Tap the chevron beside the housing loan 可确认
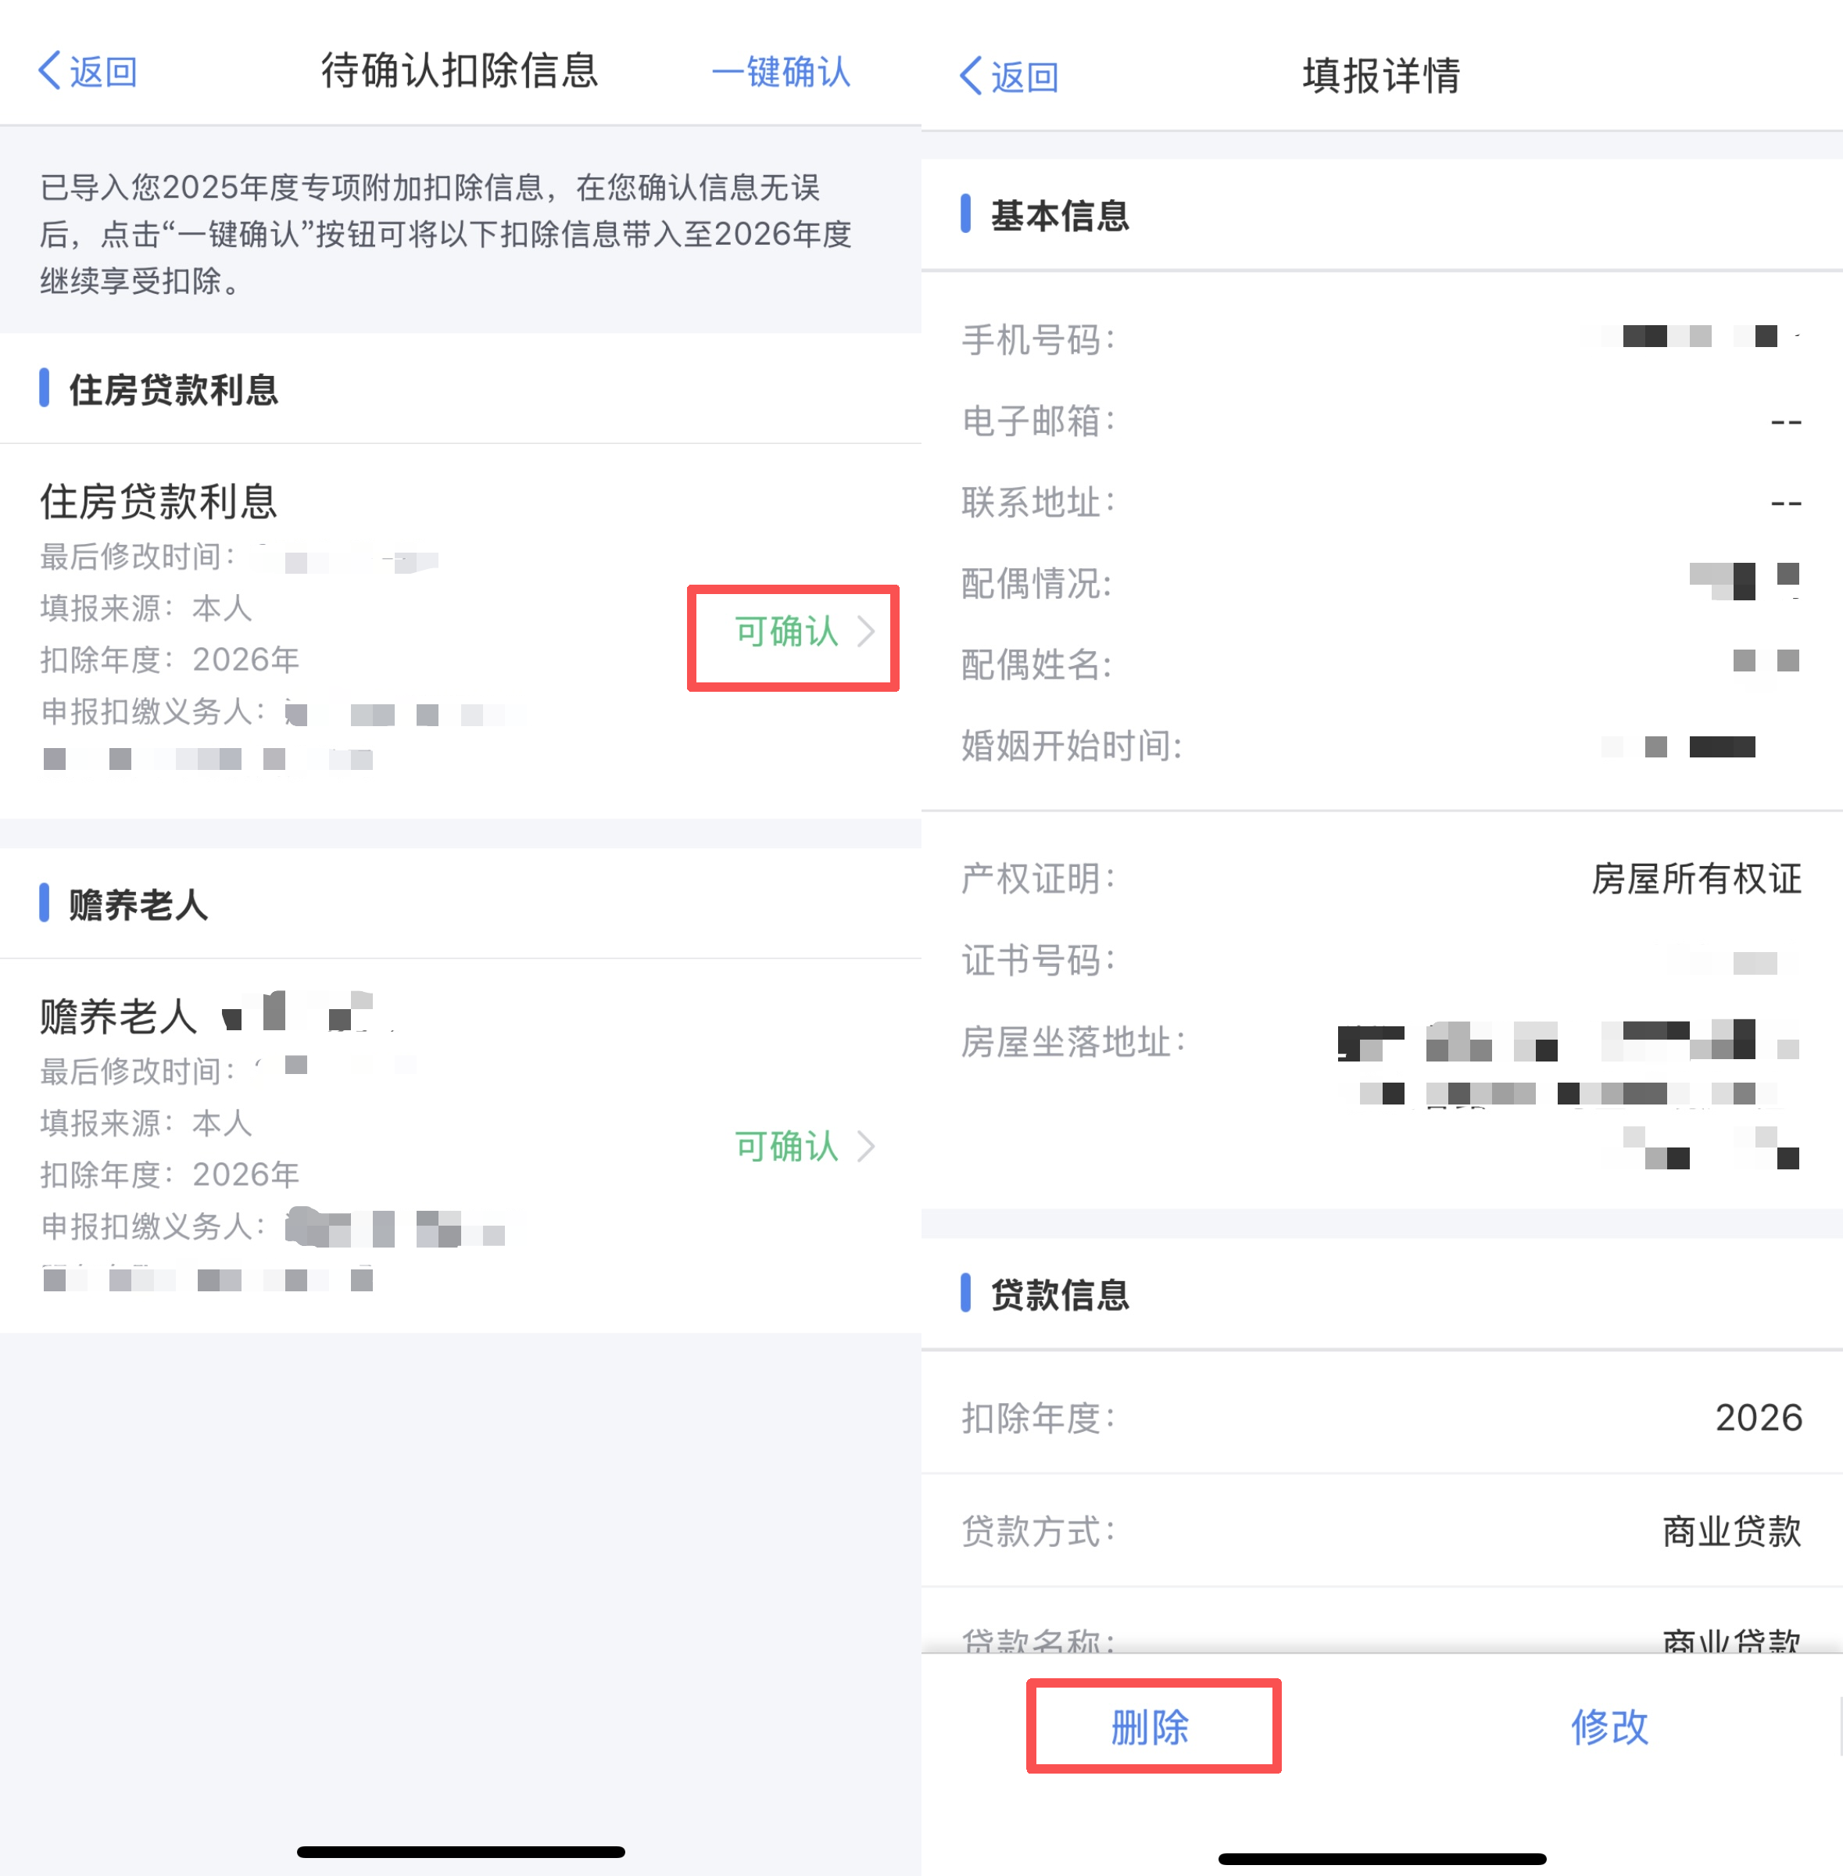 866,632
